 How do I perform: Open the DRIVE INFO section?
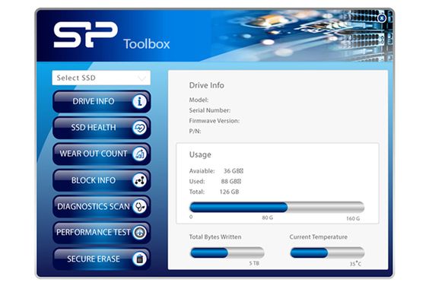(x=101, y=101)
